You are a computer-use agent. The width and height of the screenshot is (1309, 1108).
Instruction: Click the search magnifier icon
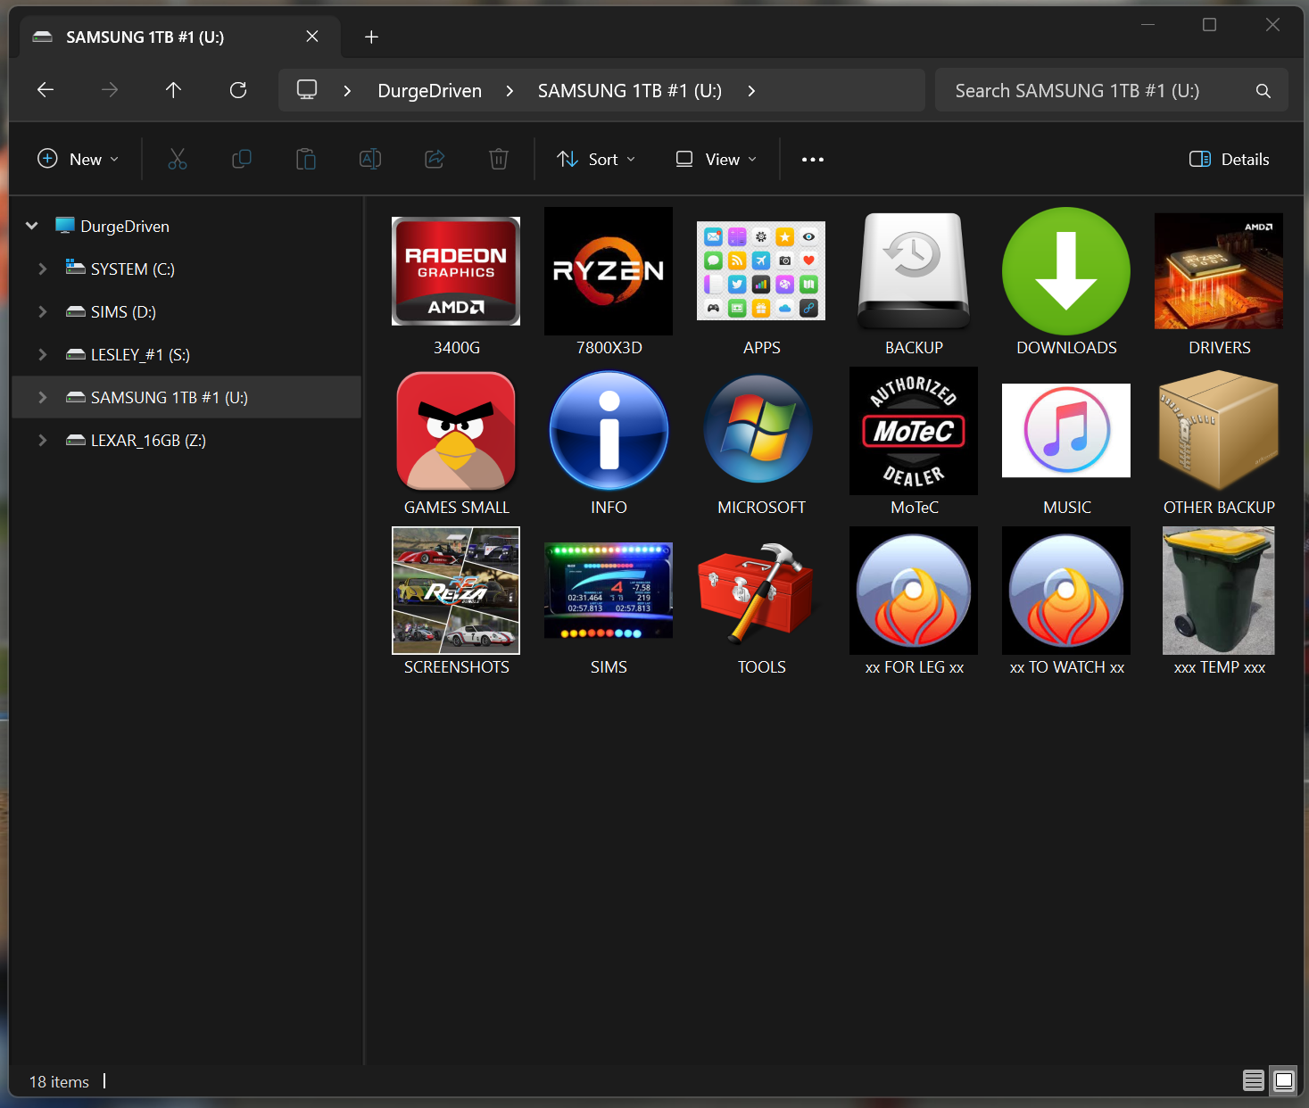[1263, 91]
